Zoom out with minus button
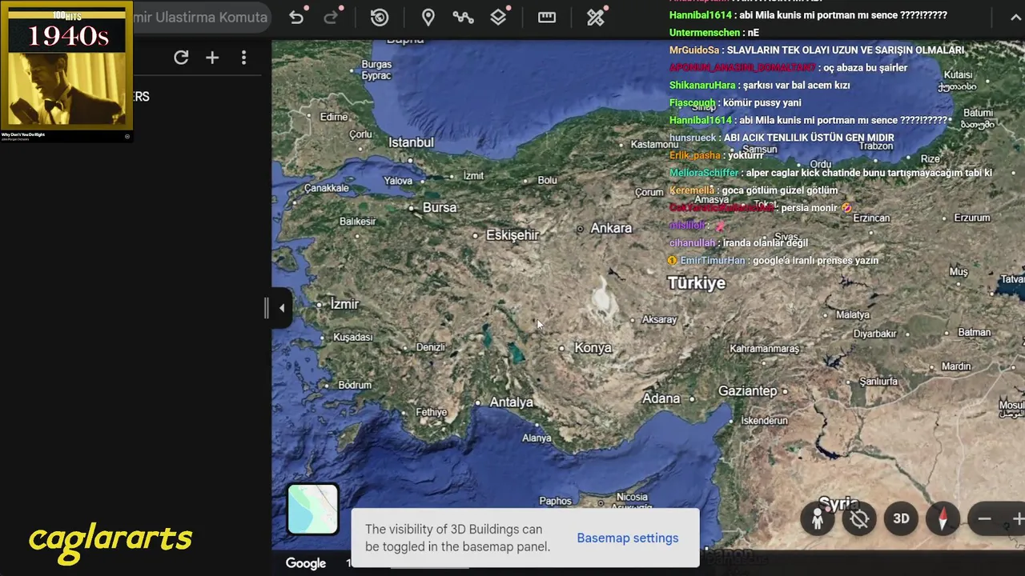Screen dimensions: 1025x576 pyautogui.click(x=985, y=519)
